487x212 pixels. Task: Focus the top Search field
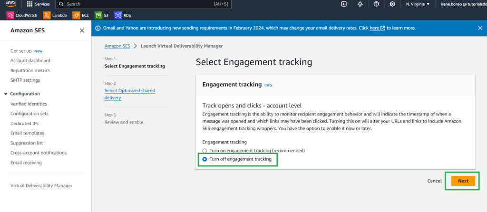pos(143,4)
